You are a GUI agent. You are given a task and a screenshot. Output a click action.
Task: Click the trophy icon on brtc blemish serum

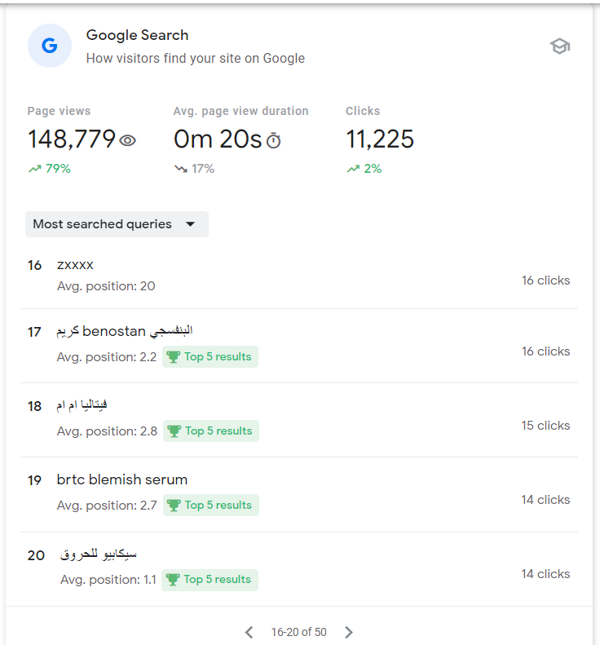(x=173, y=506)
